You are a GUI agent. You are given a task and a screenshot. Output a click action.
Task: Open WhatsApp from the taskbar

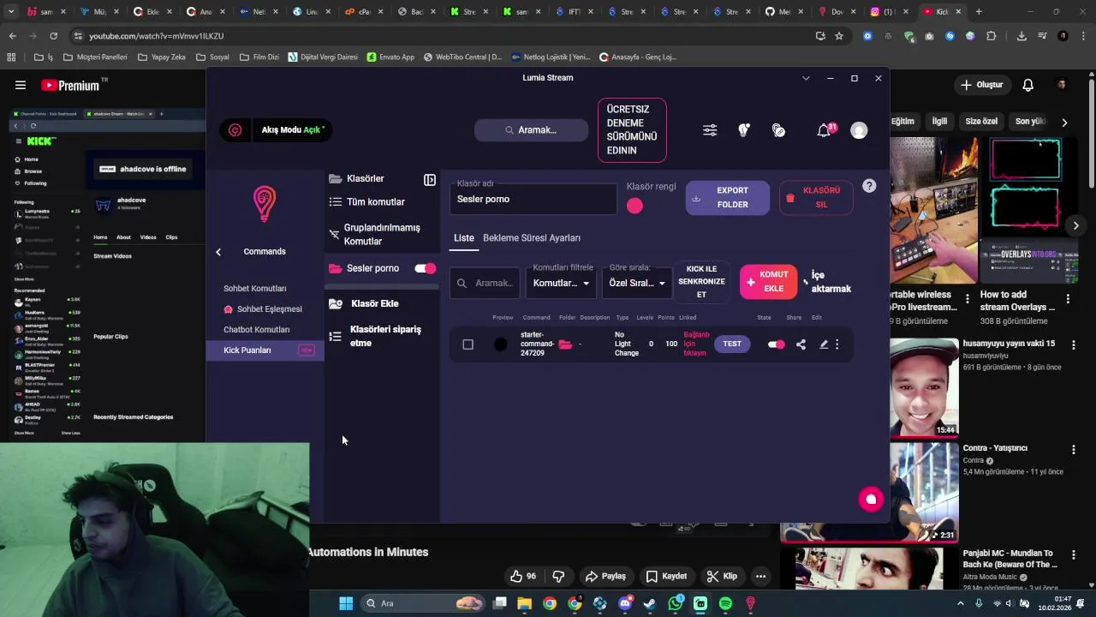[x=676, y=603]
